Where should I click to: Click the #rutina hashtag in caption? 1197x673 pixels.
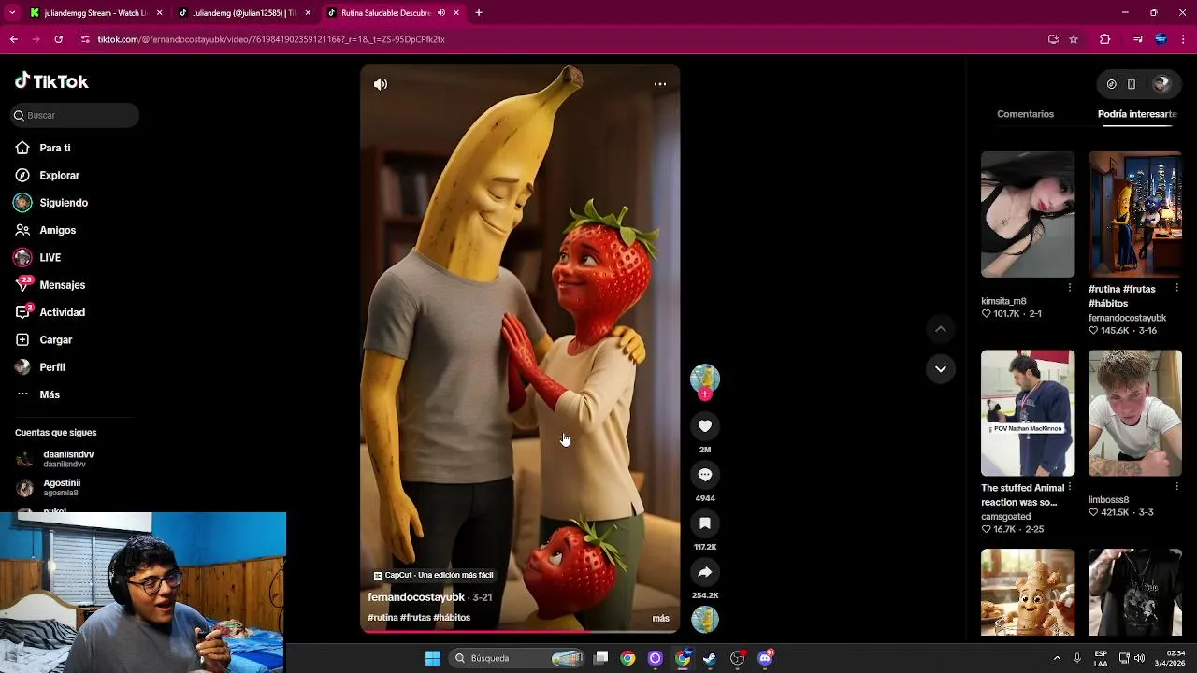pyautogui.click(x=382, y=618)
